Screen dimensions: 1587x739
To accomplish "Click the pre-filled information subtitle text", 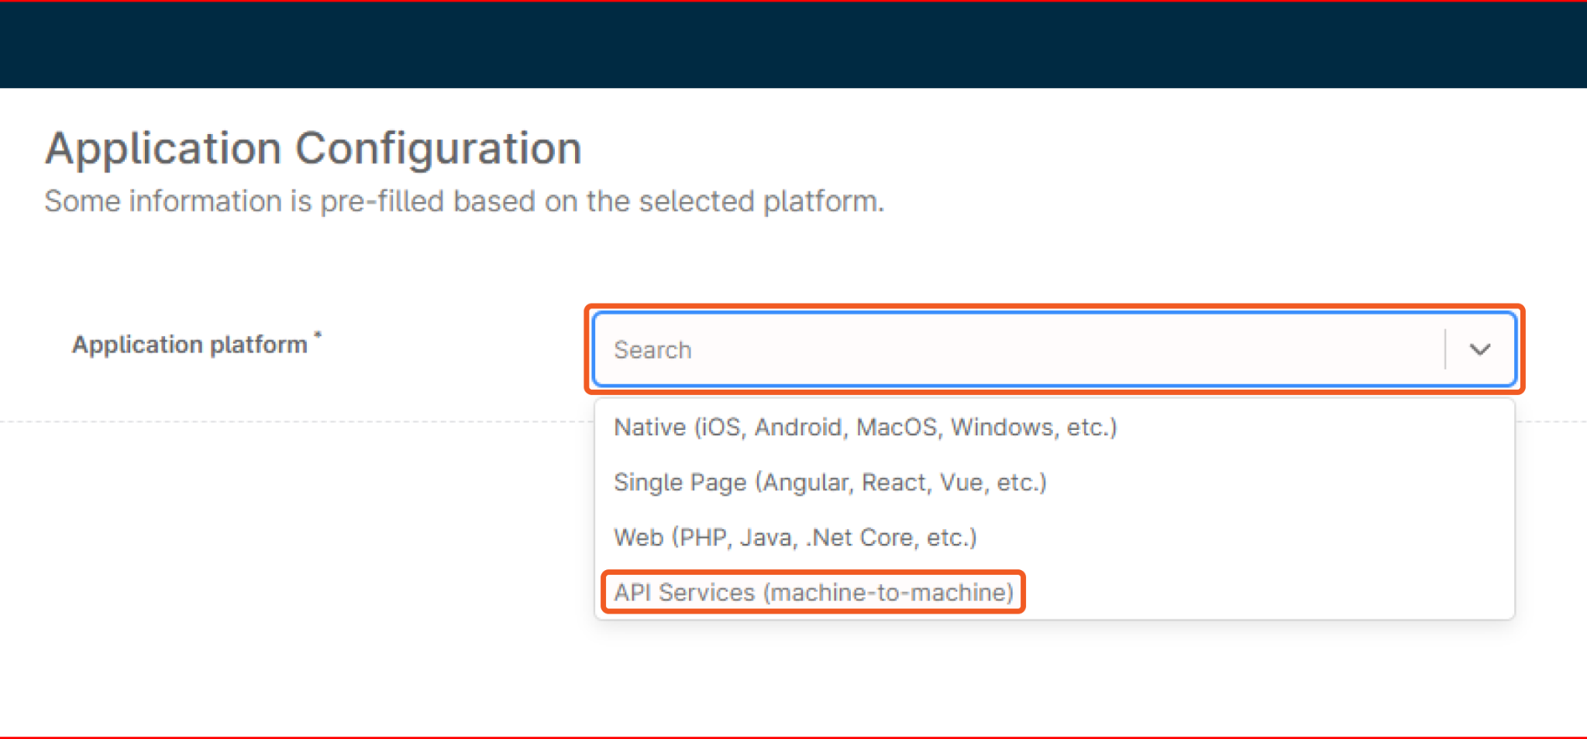I will pyautogui.click(x=463, y=201).
